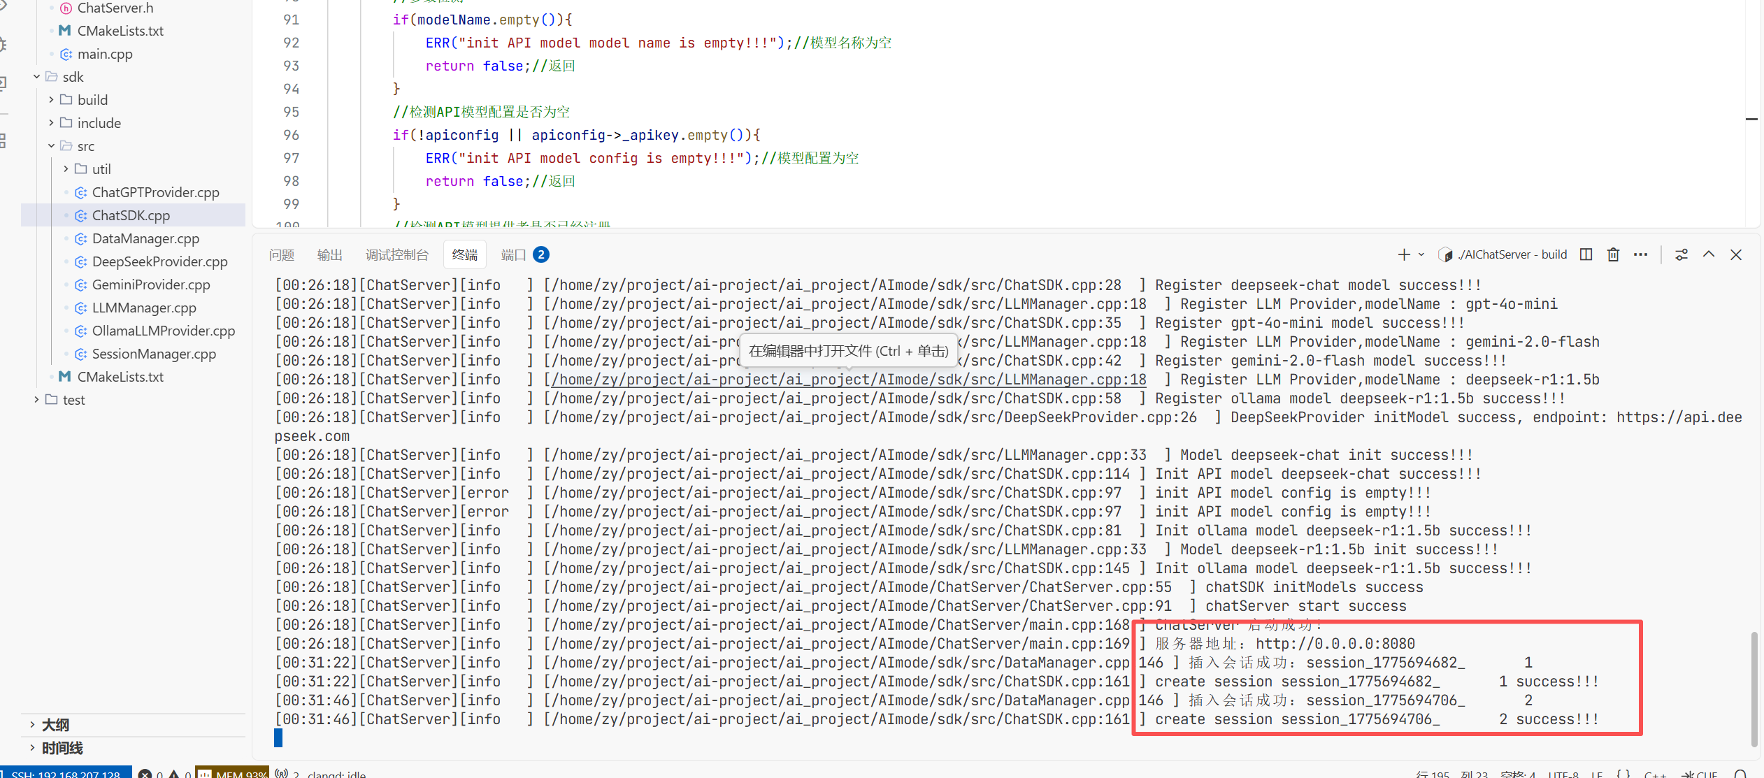
Task: Open the launch profile dropdown beside plus
Action: pyautogui.click(x=1421, y=254)
